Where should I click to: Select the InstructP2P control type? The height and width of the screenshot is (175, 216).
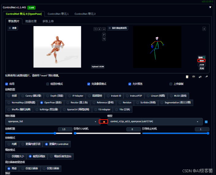coord(134,96)
